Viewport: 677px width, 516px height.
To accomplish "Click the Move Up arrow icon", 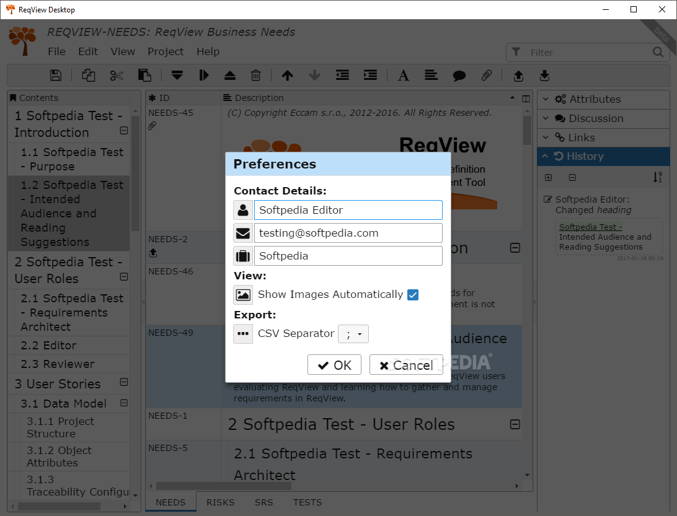I will pyautogui.click(x=288, y=76).
